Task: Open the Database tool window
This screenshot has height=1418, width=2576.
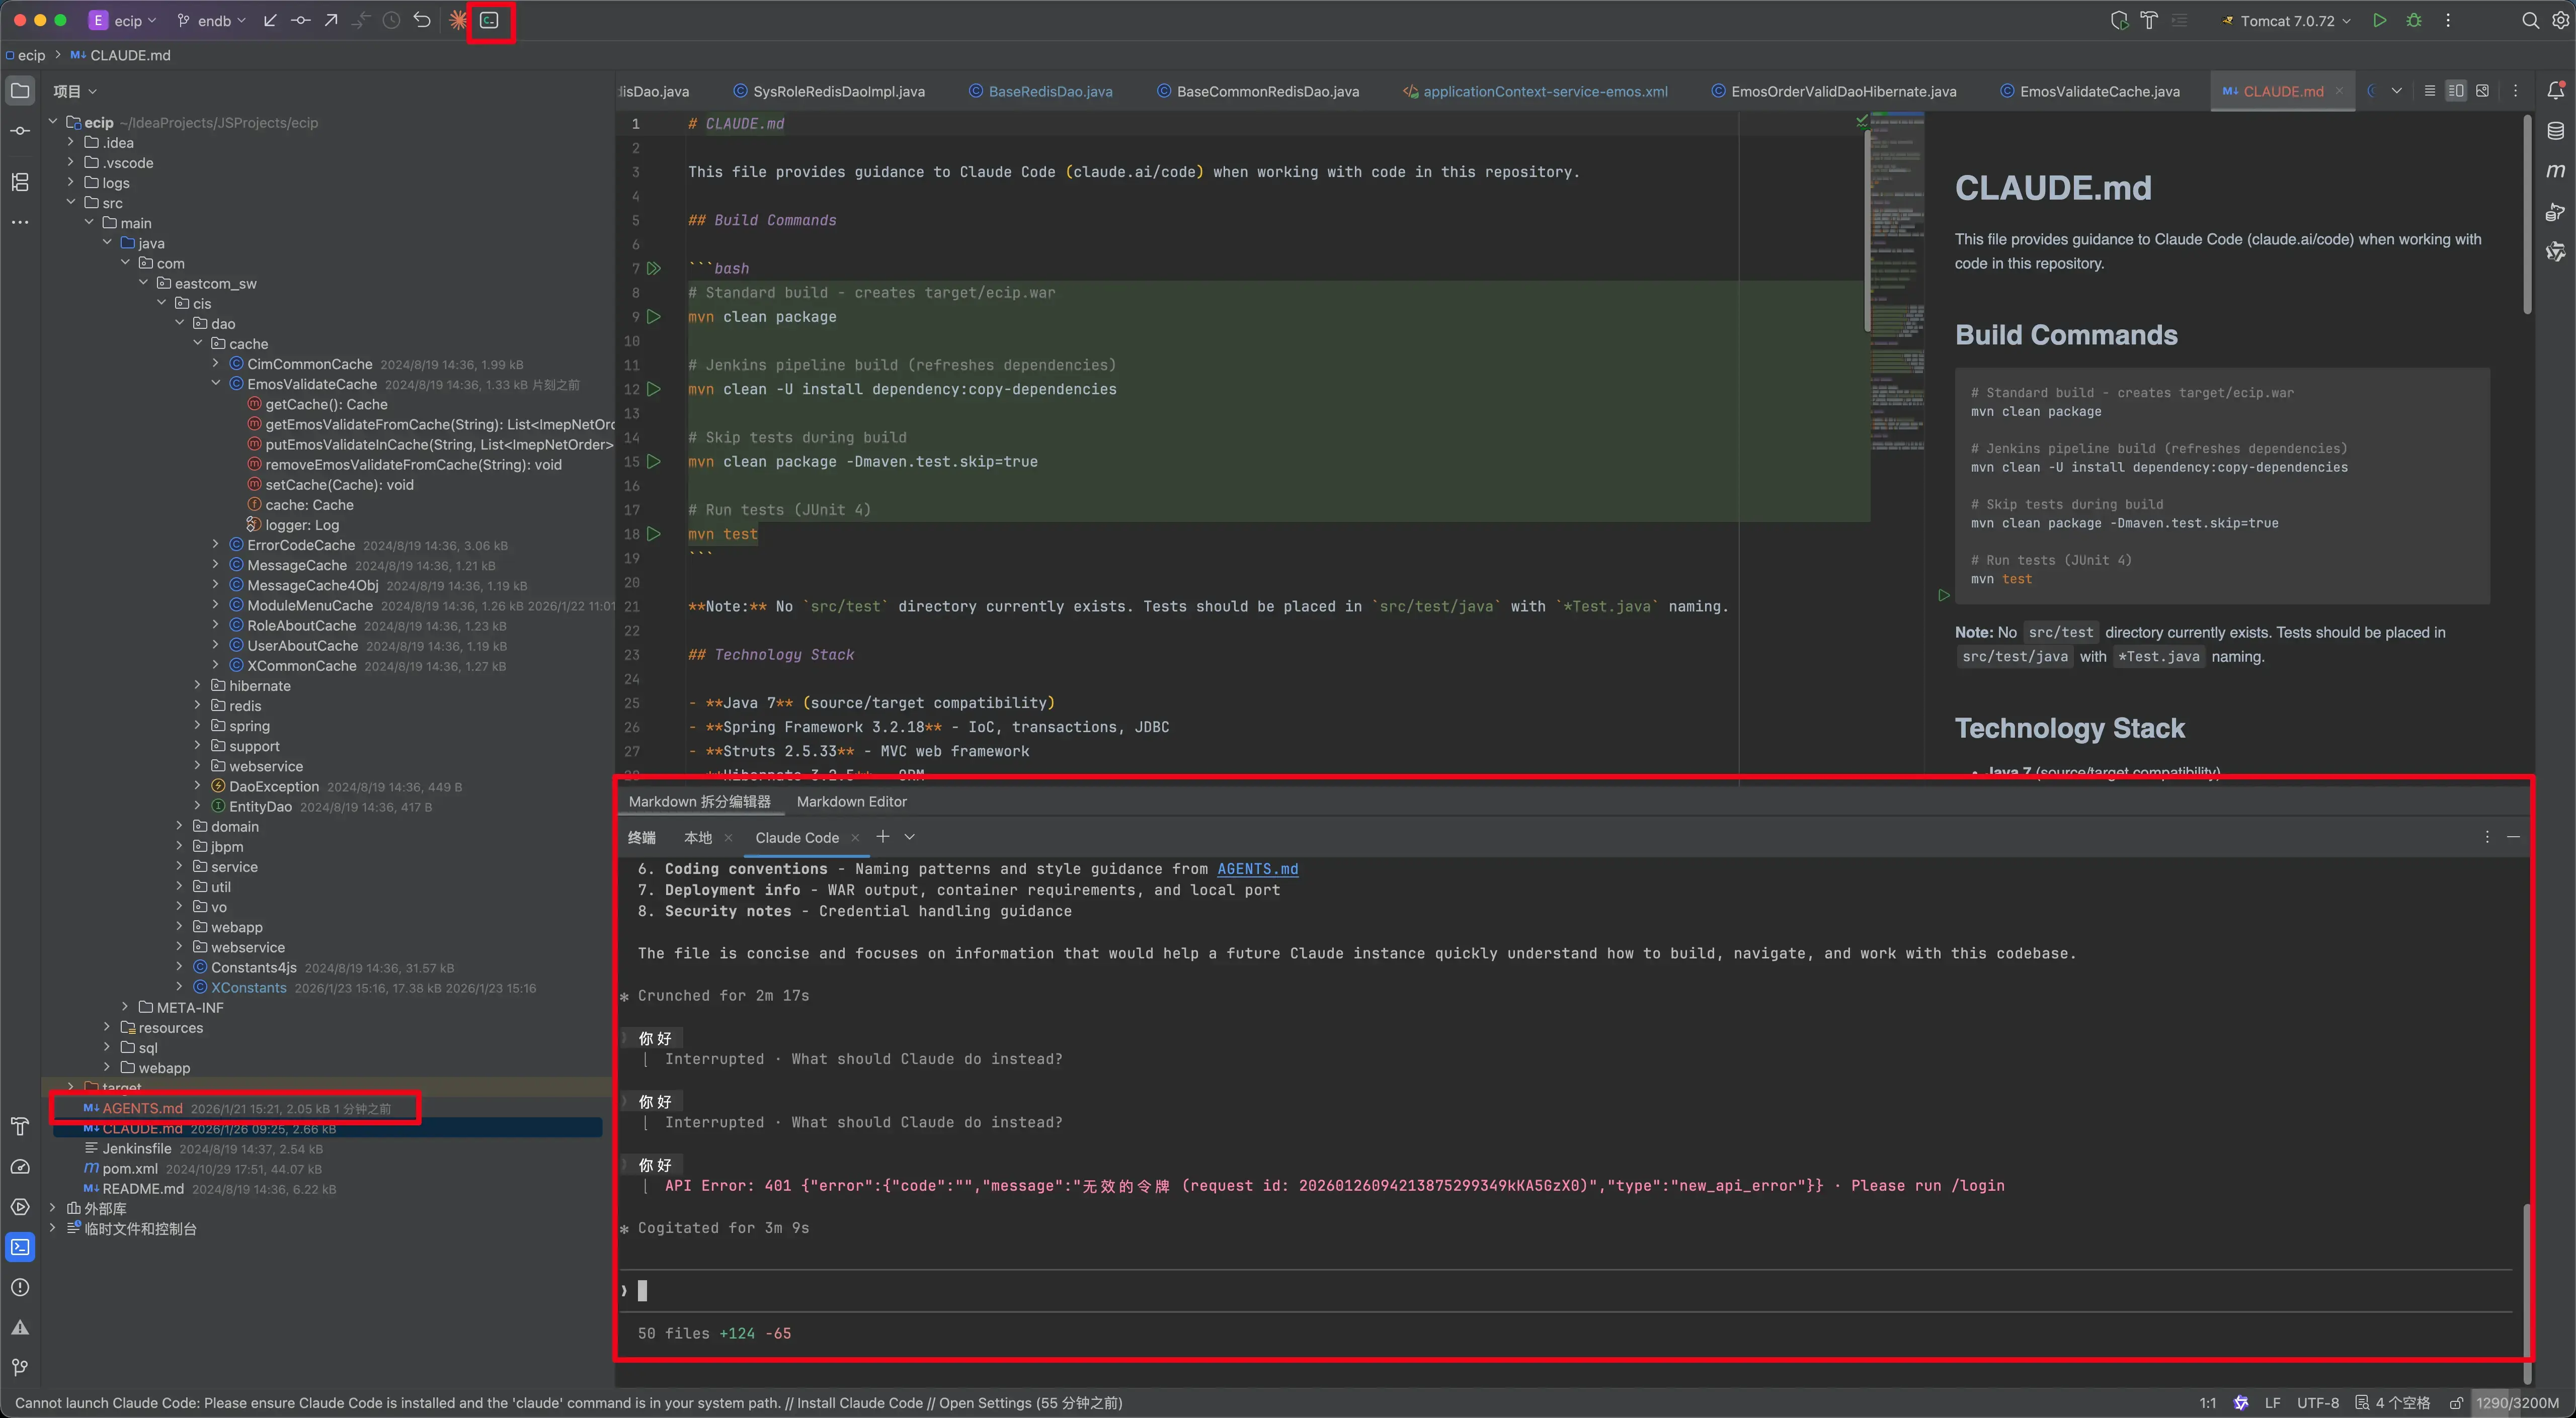Action: tap(2555, 130)
